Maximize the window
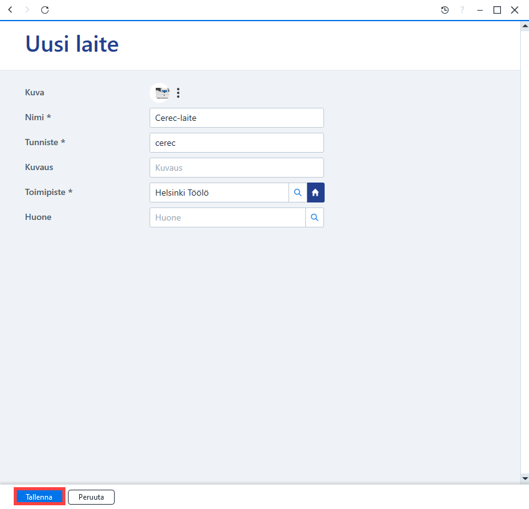 click(497, 10)
